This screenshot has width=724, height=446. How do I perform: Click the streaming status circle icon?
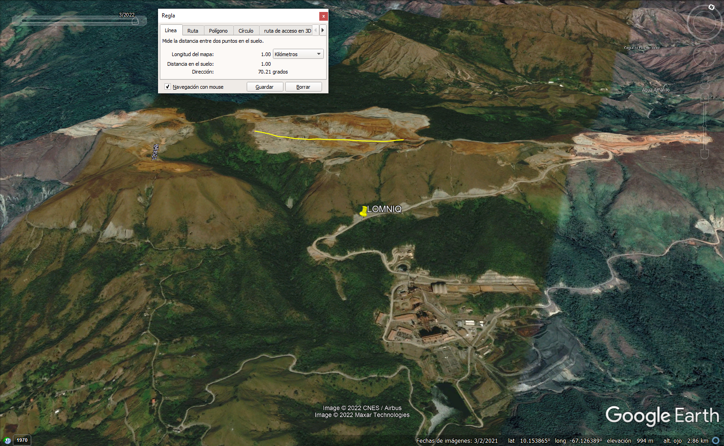pos(715,440)
